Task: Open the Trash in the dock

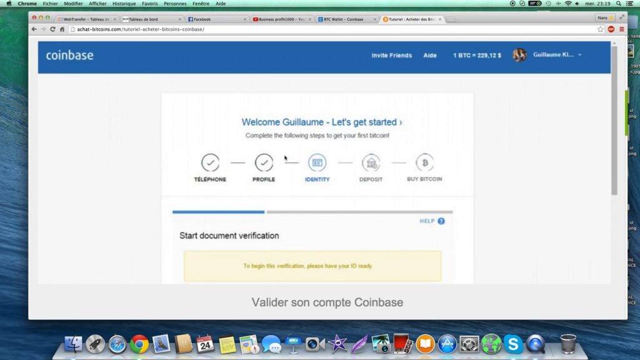Action: (567, 344)
